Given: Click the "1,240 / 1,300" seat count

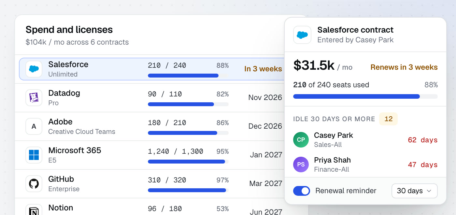Looking at the screenshot, I should (x=176, y=151).
